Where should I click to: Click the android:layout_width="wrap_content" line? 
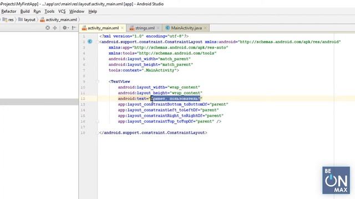159,87
